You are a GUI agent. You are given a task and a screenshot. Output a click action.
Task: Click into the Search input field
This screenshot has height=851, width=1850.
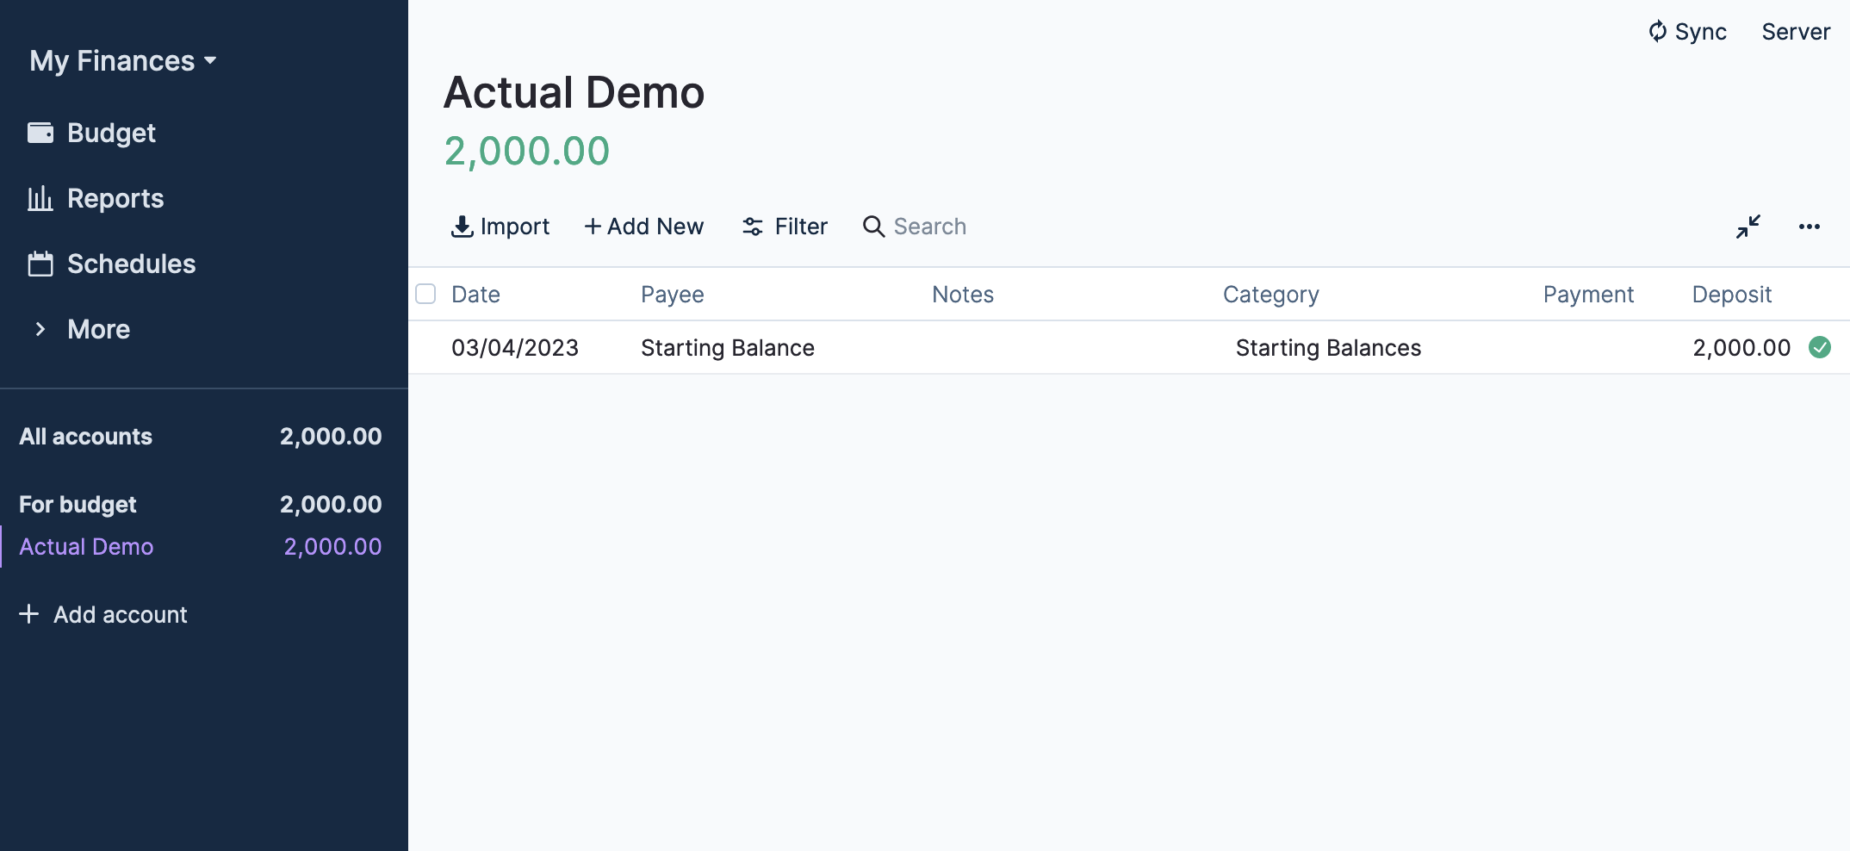pyautogui.click(x=930, y=227)
